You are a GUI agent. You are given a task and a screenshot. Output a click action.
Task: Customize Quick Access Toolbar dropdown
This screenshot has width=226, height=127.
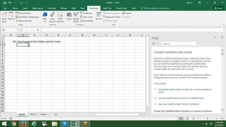[x=27, y=2]
